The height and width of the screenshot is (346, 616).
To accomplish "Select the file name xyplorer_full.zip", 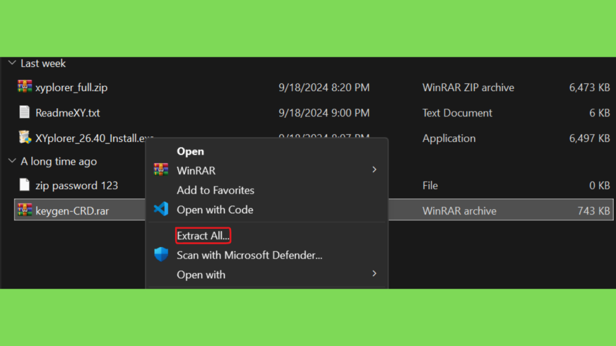I will [x=72, y=88].
